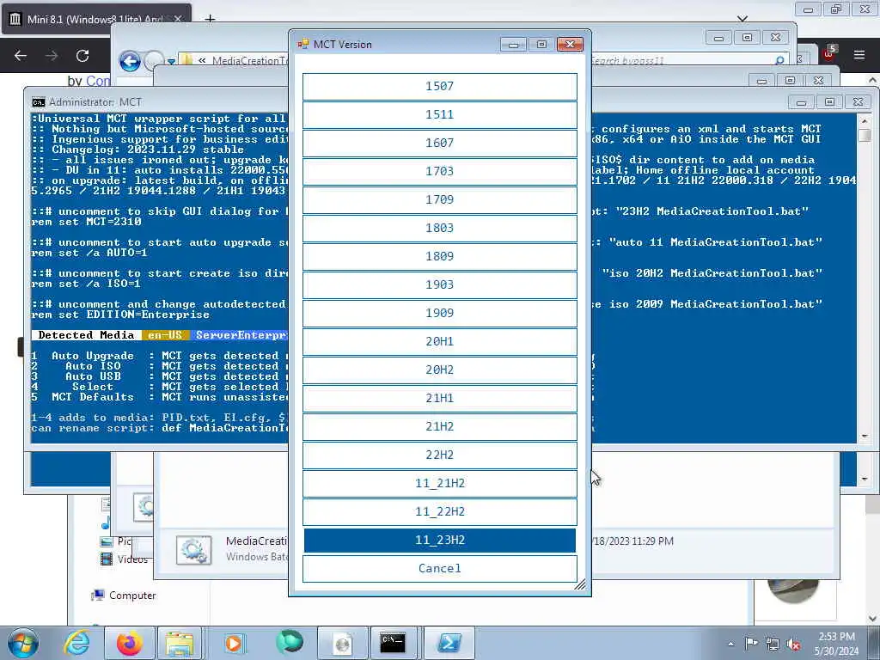Image resolution: width=880 pixels, height=660 pixels.
Task: Open the network status tray icon
Action: coord(773,645)
